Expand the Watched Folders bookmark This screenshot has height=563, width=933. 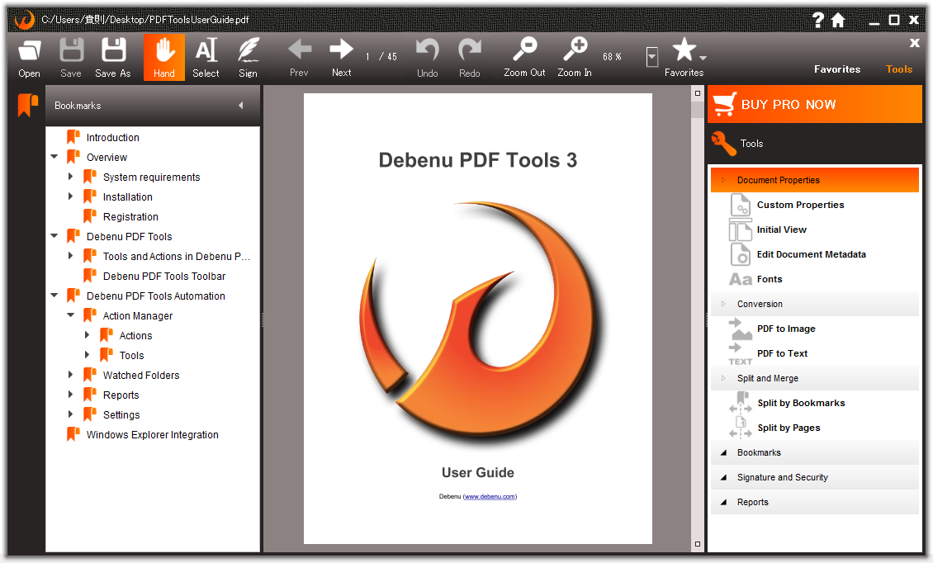[70, 375]
